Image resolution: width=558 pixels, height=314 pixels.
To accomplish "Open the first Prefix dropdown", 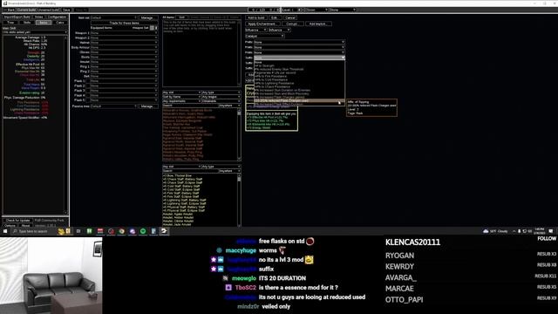I will [299, 42].
